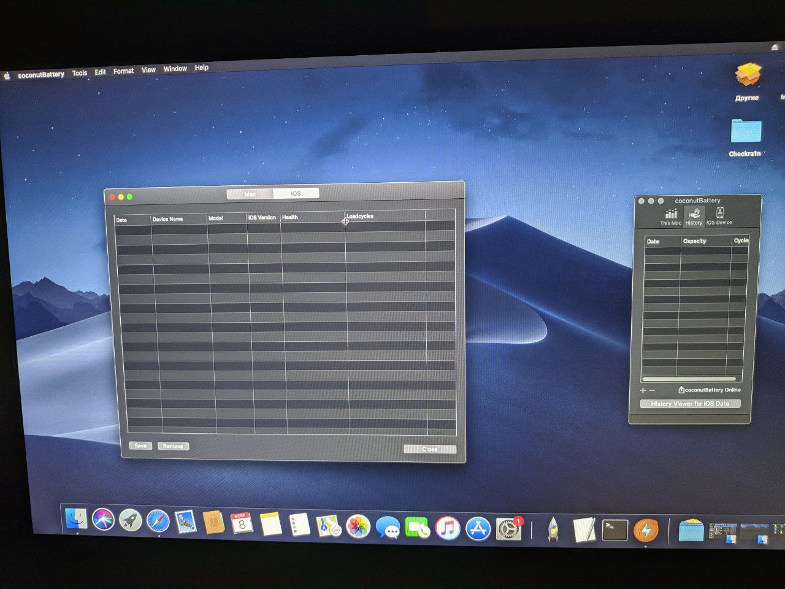Open iTunes from the Dock
The image size is (785, 589).
coord(448,528)
